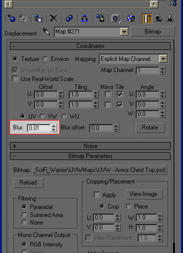183x253 pixels.
Task: Click the Map Channel value field
Action: click(148, 70)
